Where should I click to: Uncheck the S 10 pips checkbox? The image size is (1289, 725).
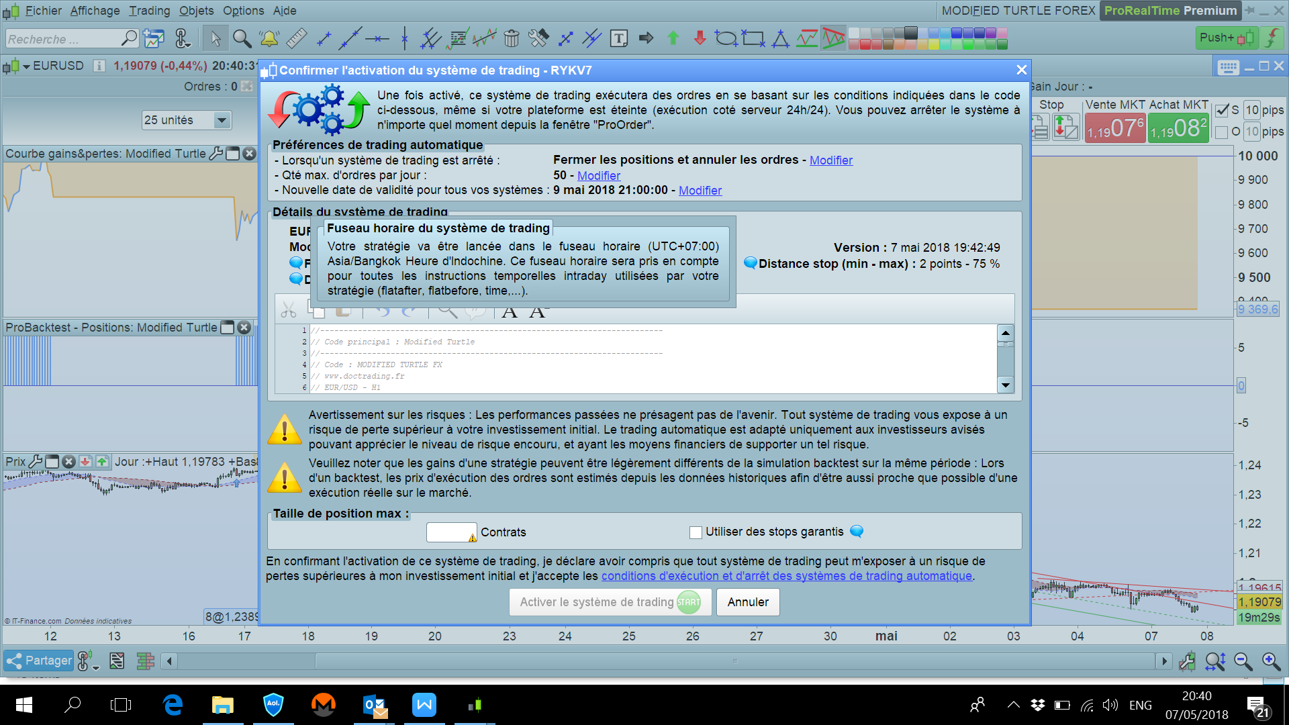[1223, 110]
